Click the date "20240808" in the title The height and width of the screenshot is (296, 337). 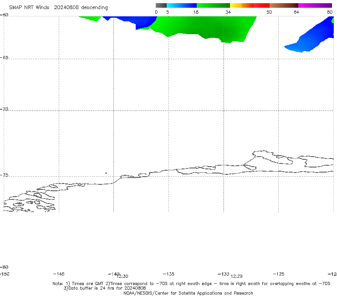66,7
